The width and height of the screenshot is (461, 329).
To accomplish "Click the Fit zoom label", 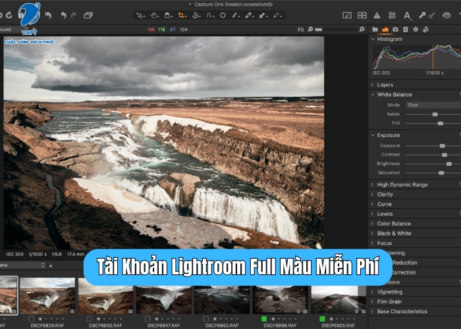I will click(x=301, y=30).
